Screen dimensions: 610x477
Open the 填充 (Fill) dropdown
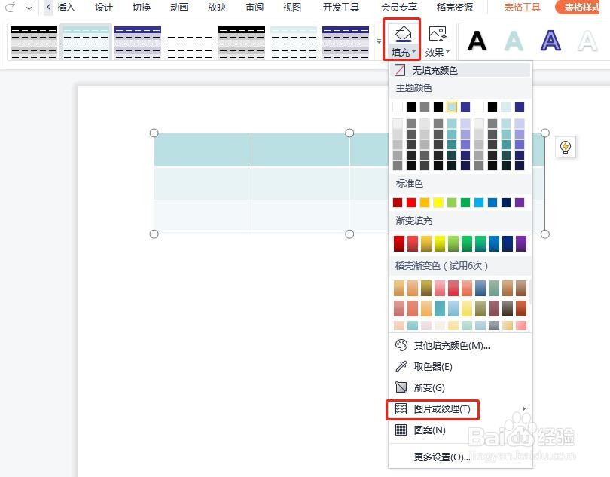tap(404, 52)
